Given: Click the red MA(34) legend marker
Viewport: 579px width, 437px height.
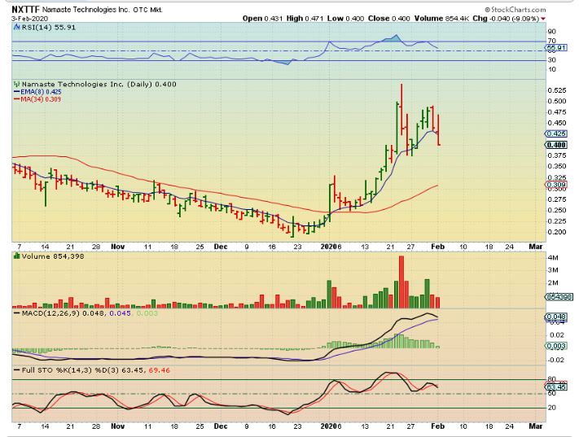Looking at the screenshot, I should pyautogui.click(x=15, y=99).
